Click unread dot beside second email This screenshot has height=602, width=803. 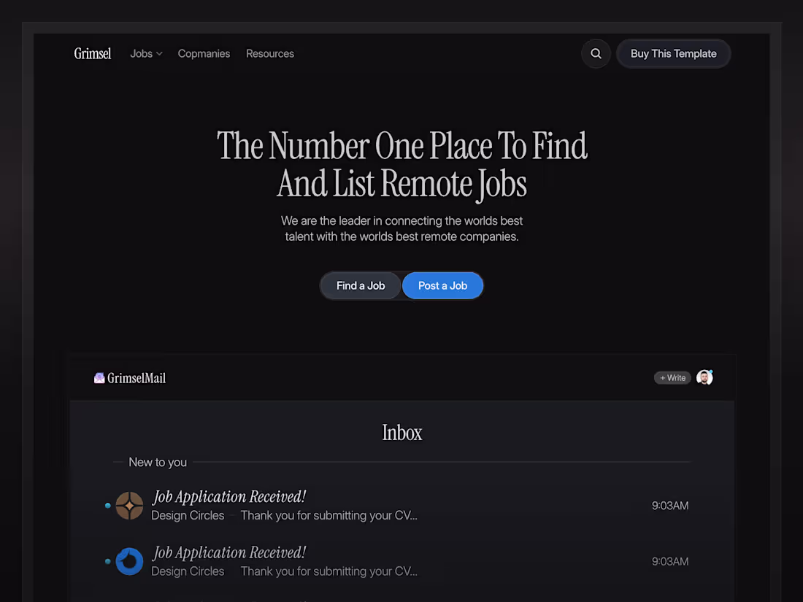107,562
